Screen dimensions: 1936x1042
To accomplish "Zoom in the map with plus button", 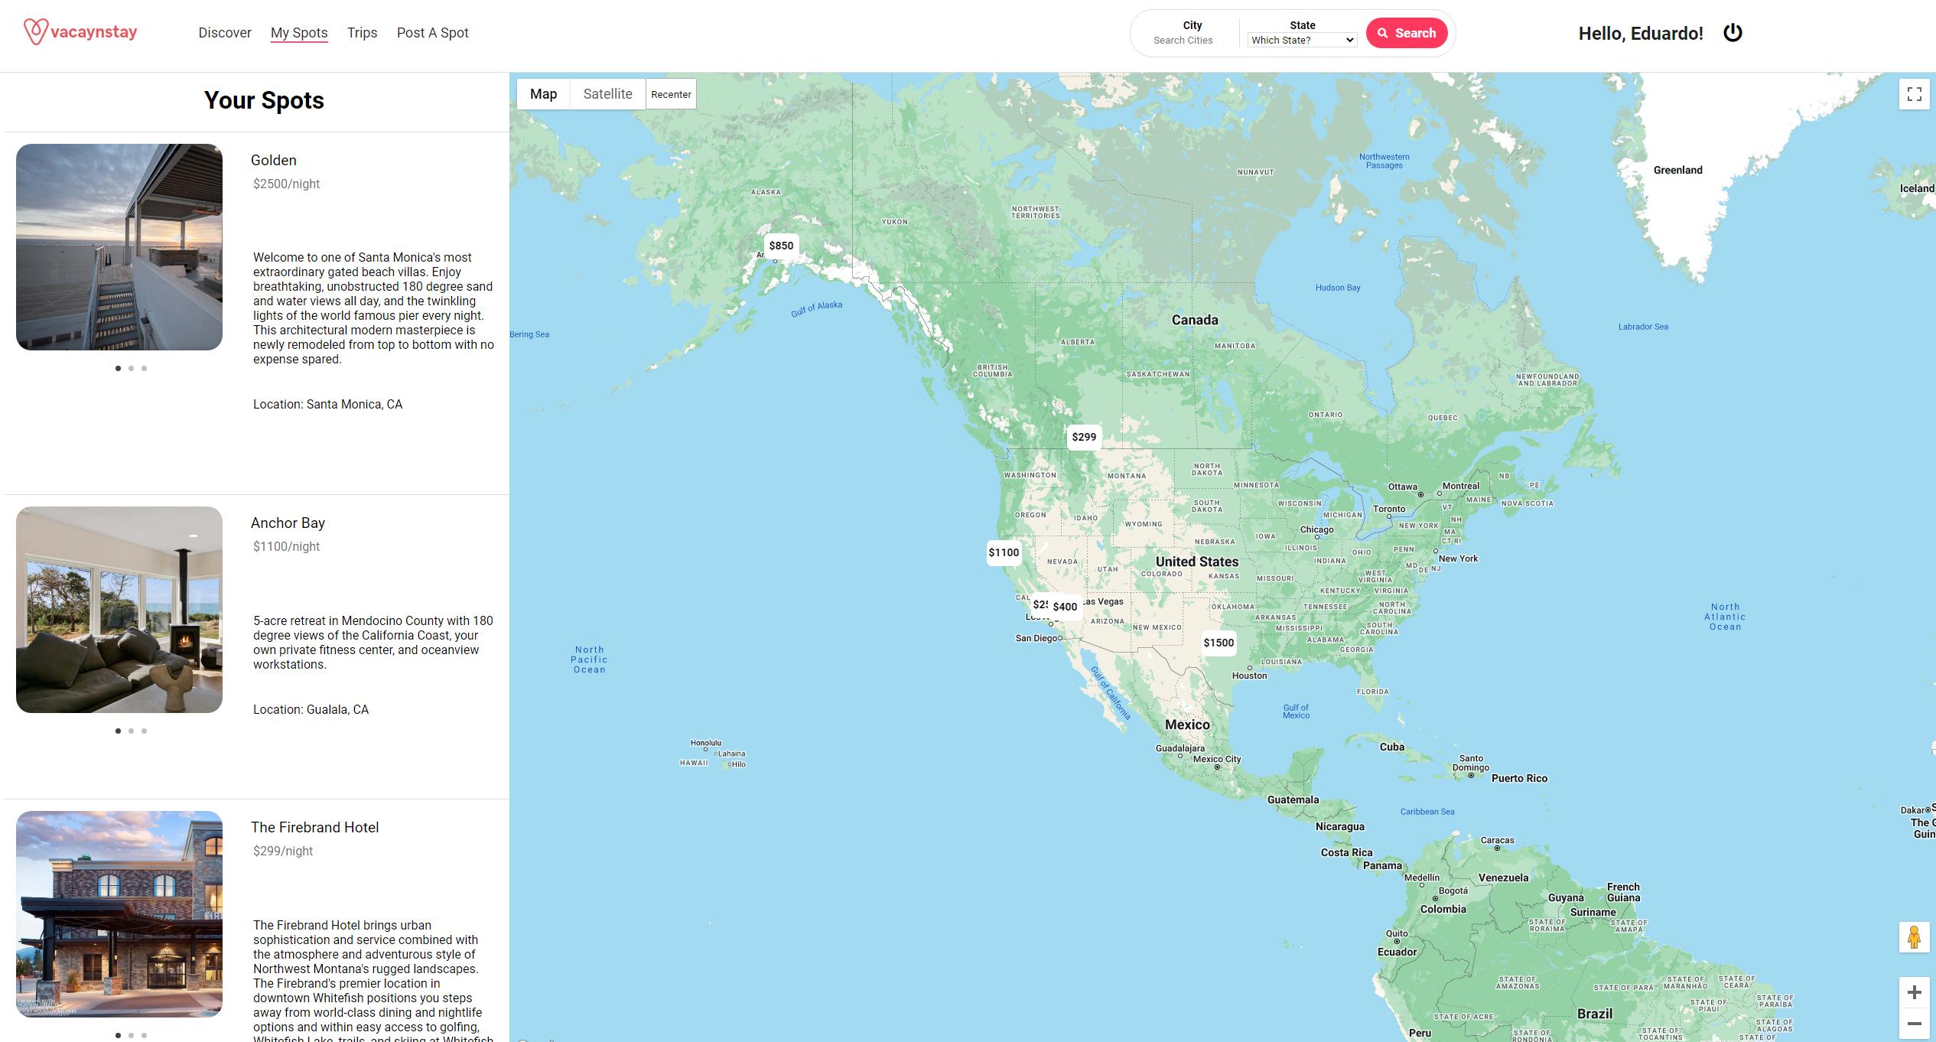I will [x=1914, y=992].
